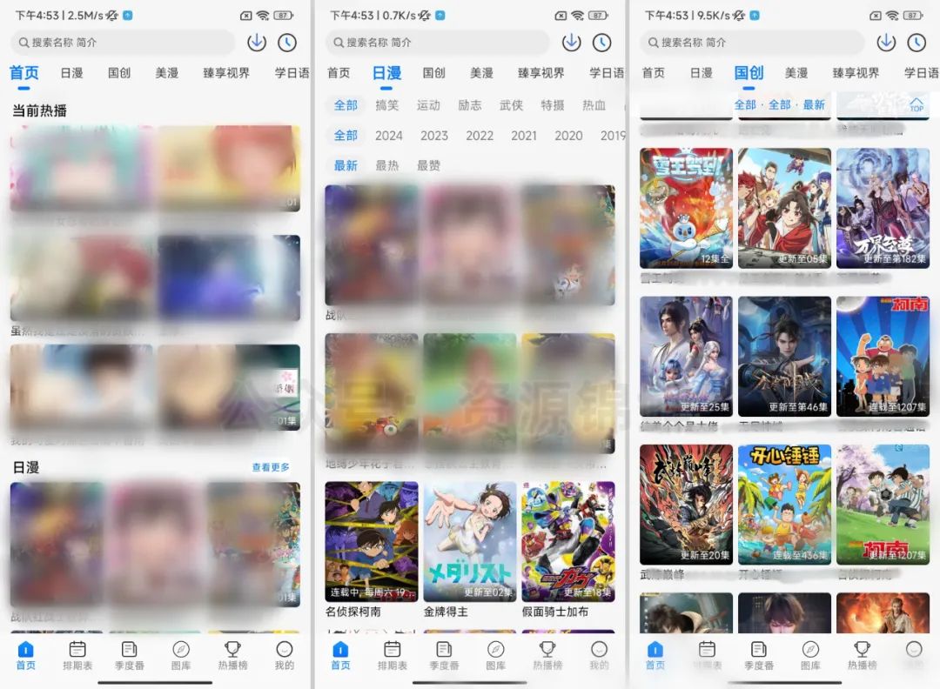
Task: Open 图库 icon on right screen
Action: 810,650
